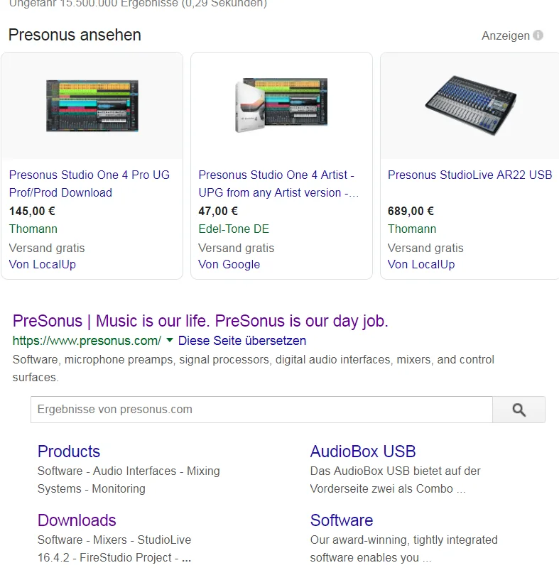Click the magnifier search button for presonus.com
Screen dimensions: 559x580
tap(519, 410)
